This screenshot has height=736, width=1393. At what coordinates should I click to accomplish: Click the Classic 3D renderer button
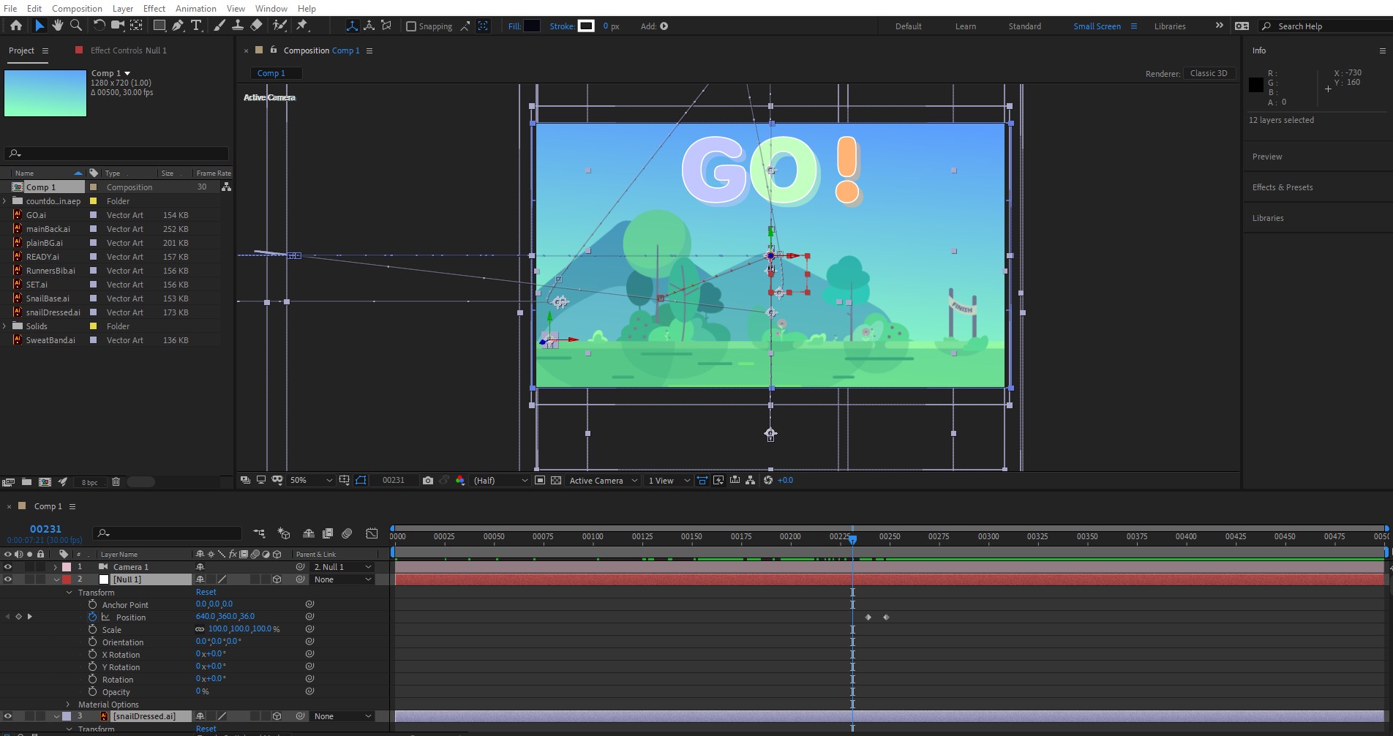1209,73
